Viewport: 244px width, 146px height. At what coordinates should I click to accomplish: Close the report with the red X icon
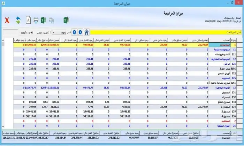click(x=7, y=21)
